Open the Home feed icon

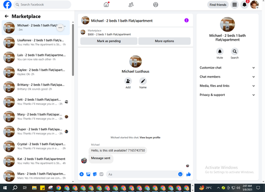106,5
